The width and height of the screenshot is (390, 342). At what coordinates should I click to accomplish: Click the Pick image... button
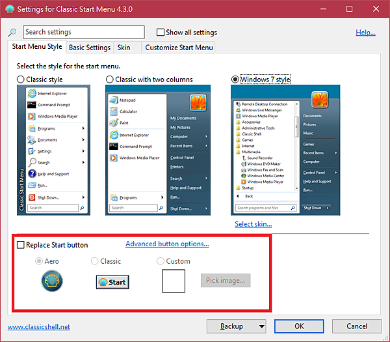pos(226,280)
